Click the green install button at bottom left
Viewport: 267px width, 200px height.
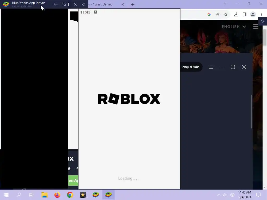(x=73, y=180)
